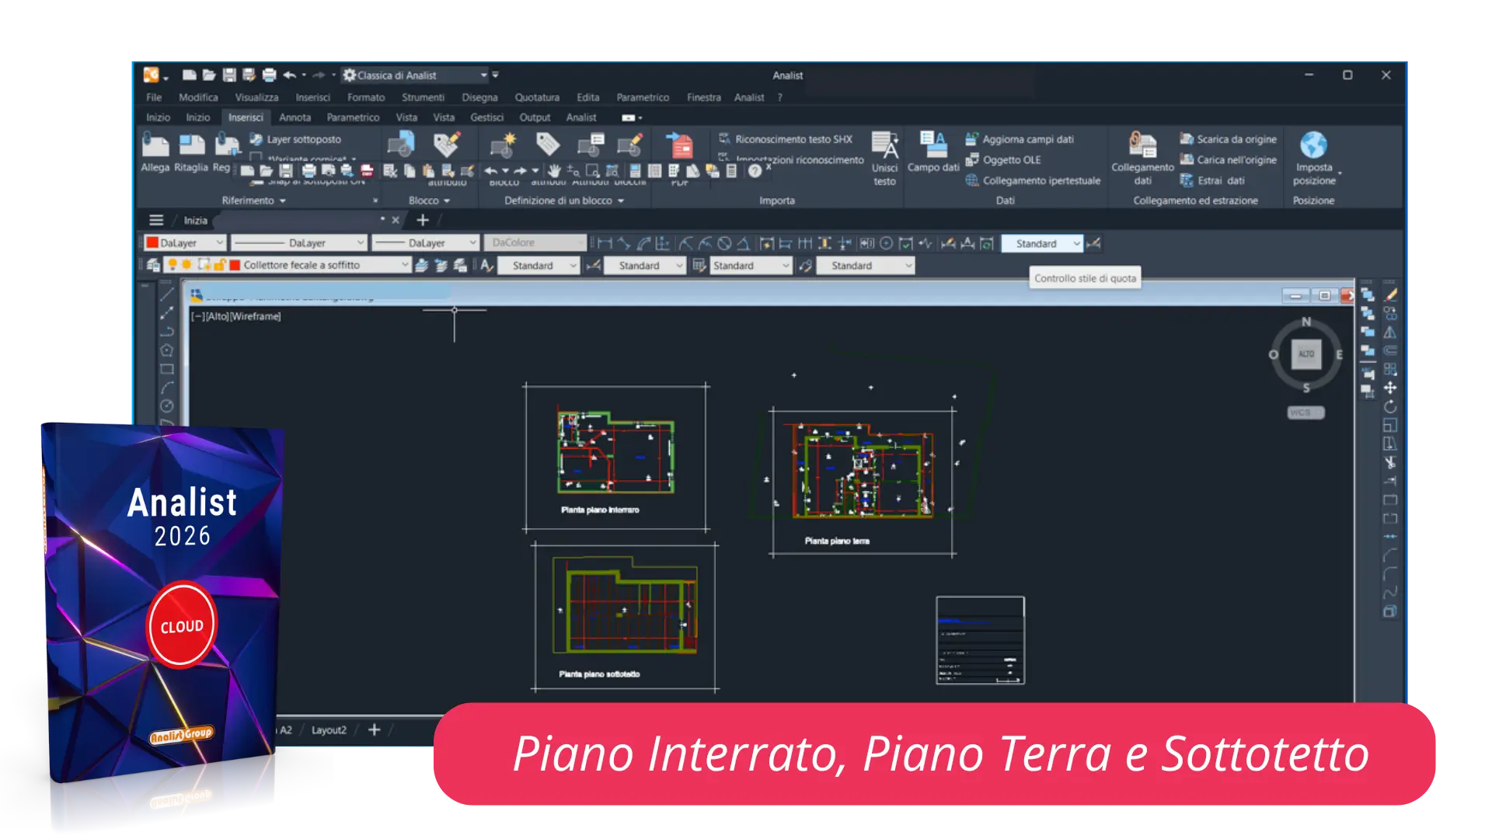Click the help question mark icon

pos(755,171)
